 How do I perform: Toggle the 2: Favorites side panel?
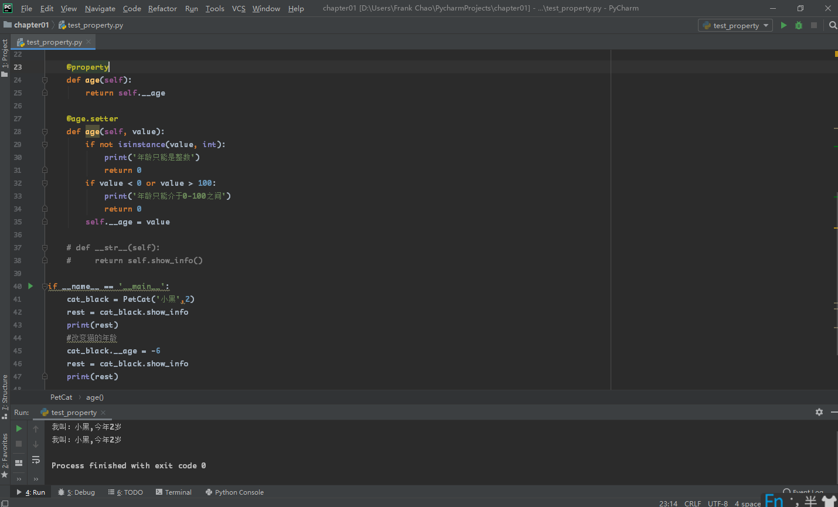click(5, 455)
